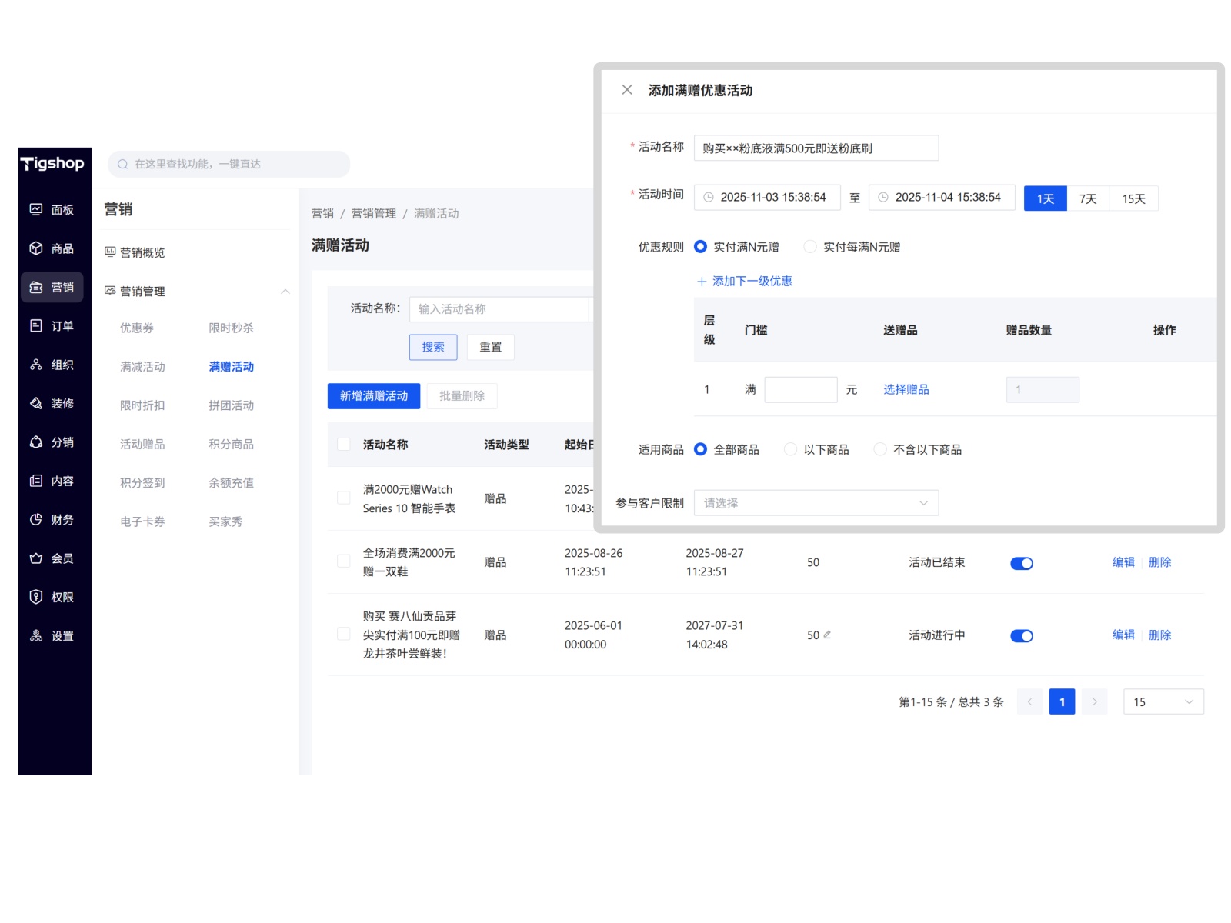Close the 添加满赠优惠活动 dialog
The height and width of the screenshot is (923, 1231).
point(627,90)
